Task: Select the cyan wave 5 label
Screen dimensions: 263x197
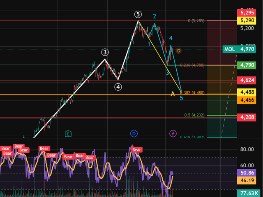Action: [181, 98]
